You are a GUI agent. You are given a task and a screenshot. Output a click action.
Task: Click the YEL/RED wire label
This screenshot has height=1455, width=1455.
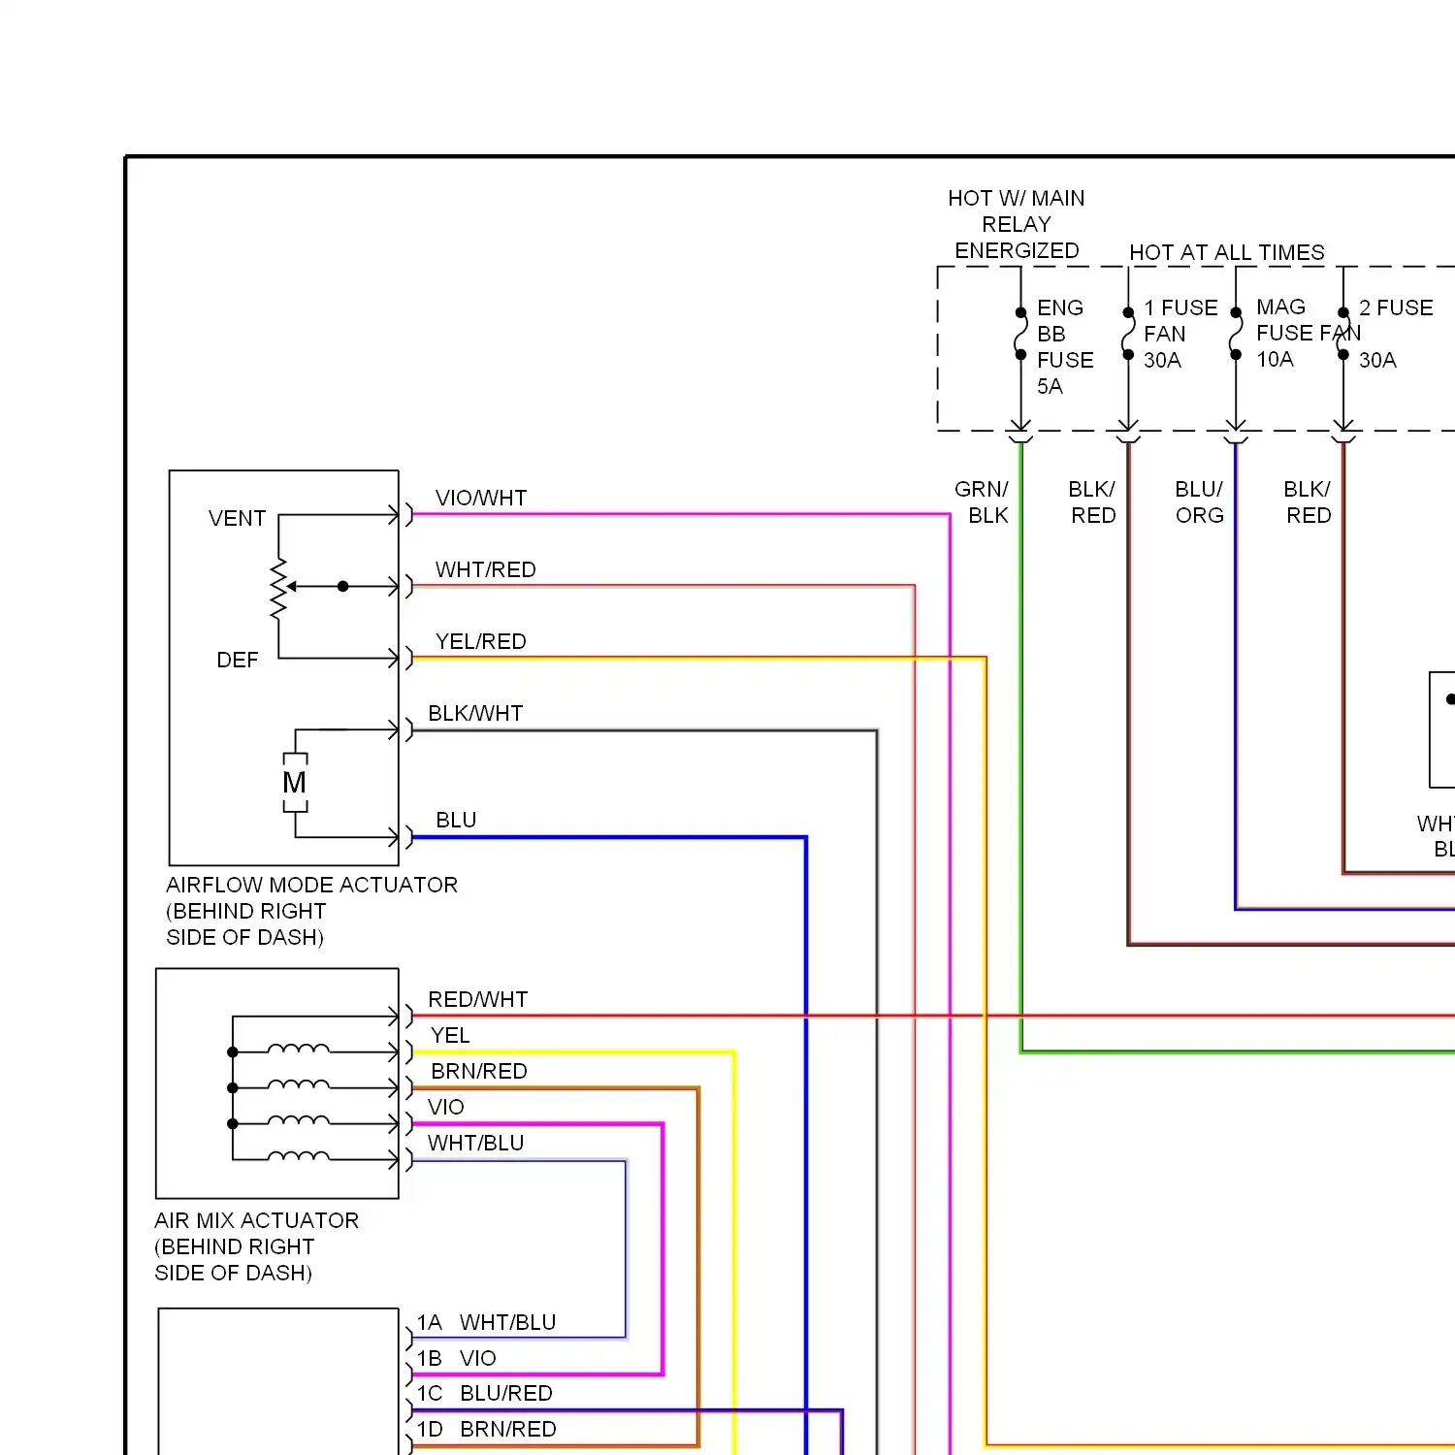pos(481,641)
